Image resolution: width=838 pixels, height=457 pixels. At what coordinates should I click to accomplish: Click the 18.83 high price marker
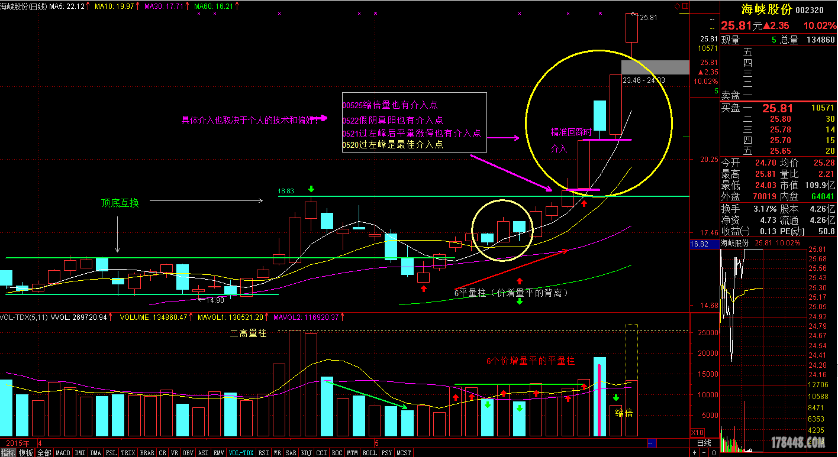coord(286,191)
